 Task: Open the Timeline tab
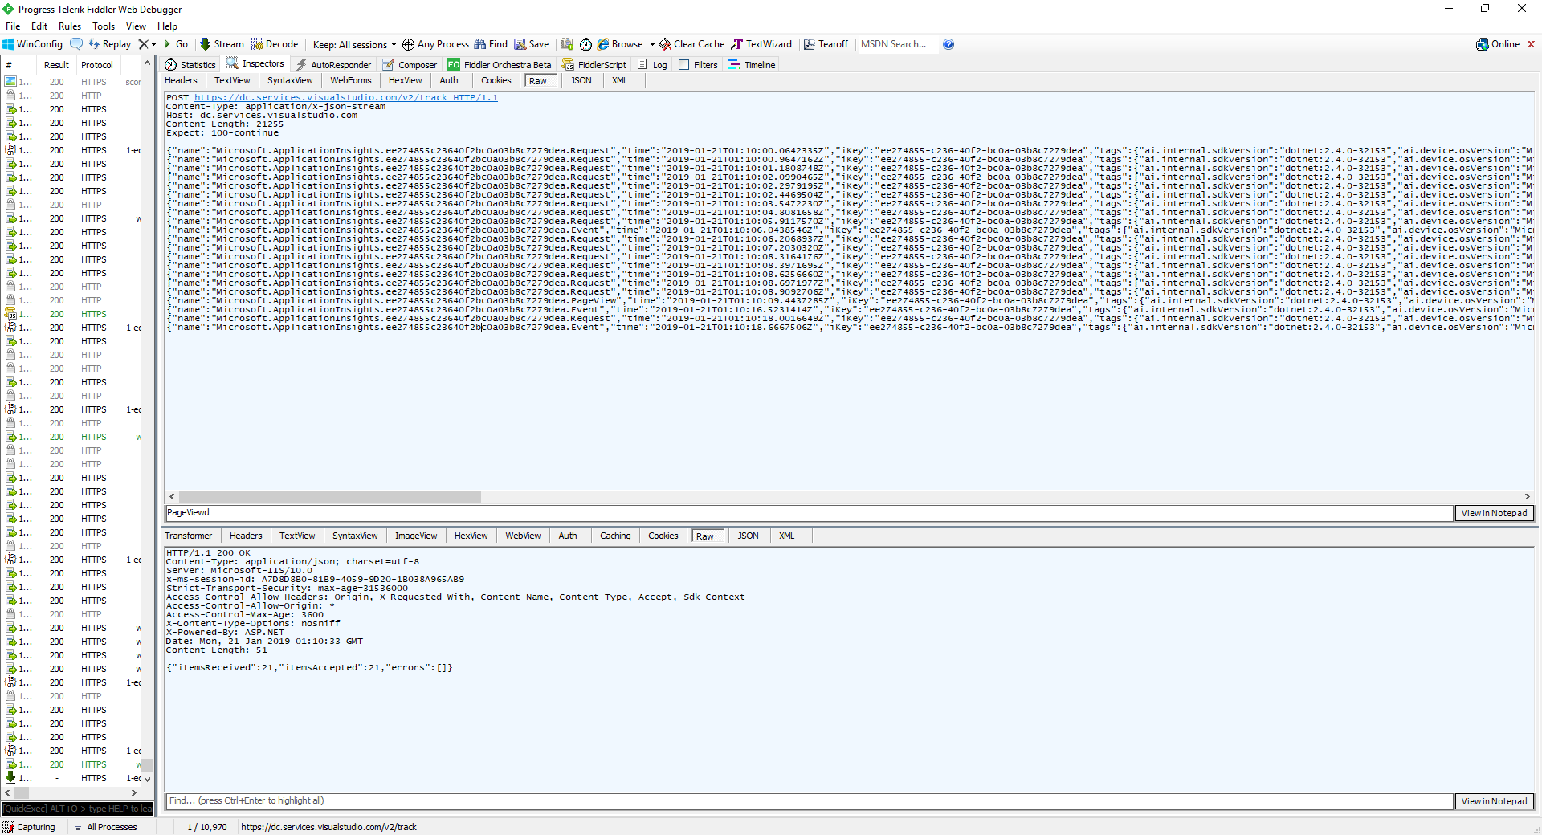752,65
